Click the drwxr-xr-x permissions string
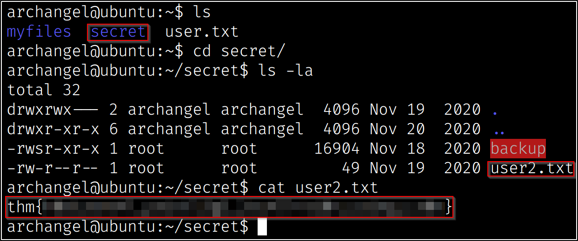Viewport: 578px width, 241px height. (53, 129)
